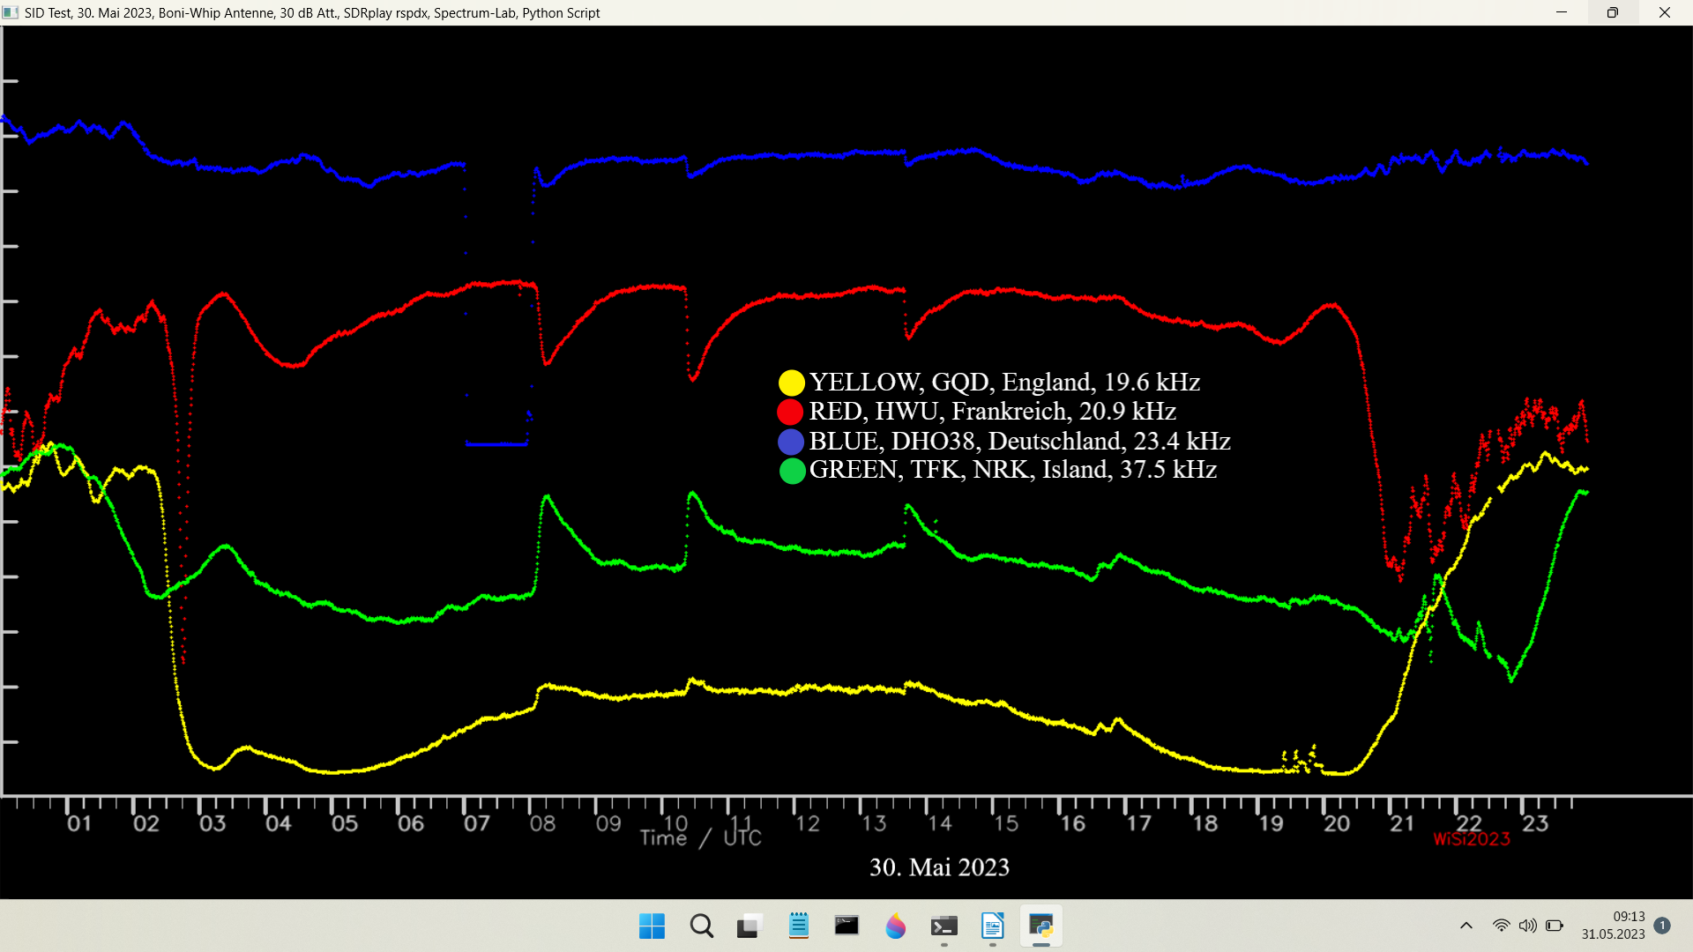Click the '30. Mai 2023' date label
The height and width of the screenshot is (952, 1693).
940,867
